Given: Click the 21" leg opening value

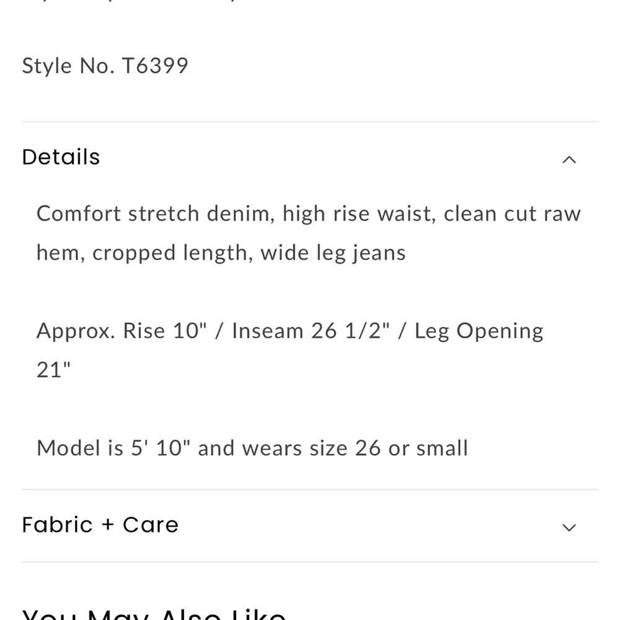Looking at the screenshot, I should coord(53,370).
